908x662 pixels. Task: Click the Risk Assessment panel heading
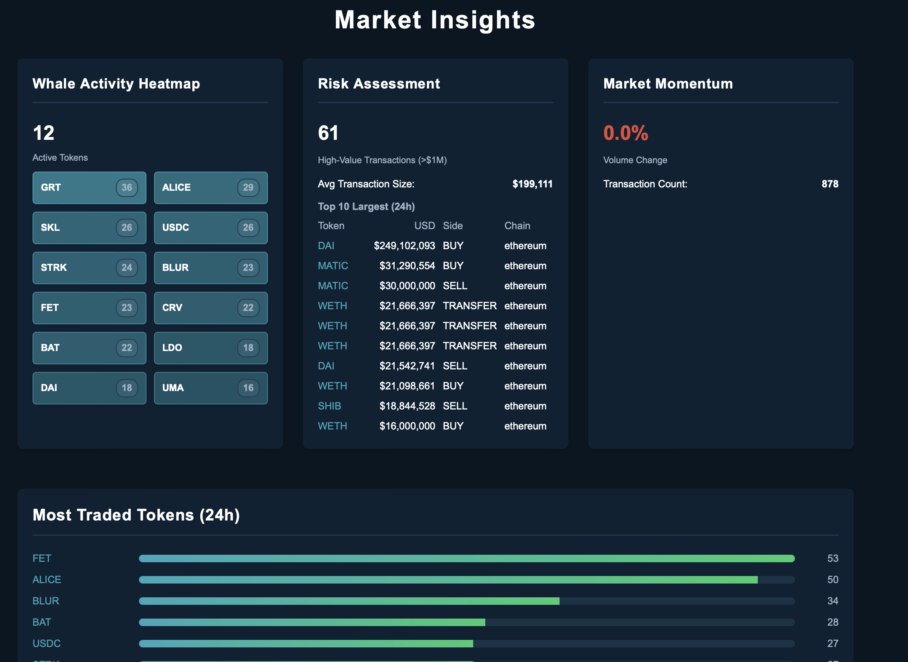tap(379, 84)
